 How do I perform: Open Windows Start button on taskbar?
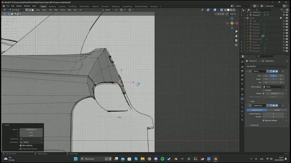tap(76, 159)
